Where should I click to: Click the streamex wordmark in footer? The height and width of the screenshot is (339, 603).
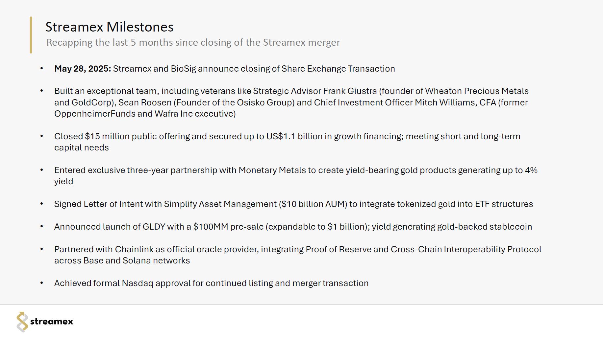52,322
